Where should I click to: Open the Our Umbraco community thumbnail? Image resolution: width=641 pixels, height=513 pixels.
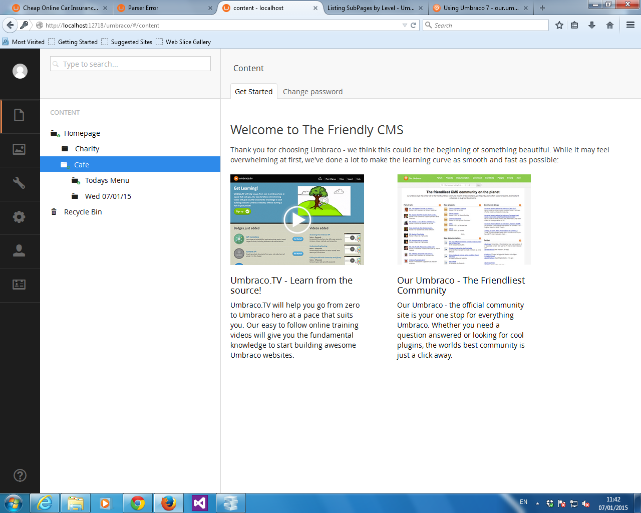coord(464,219)
